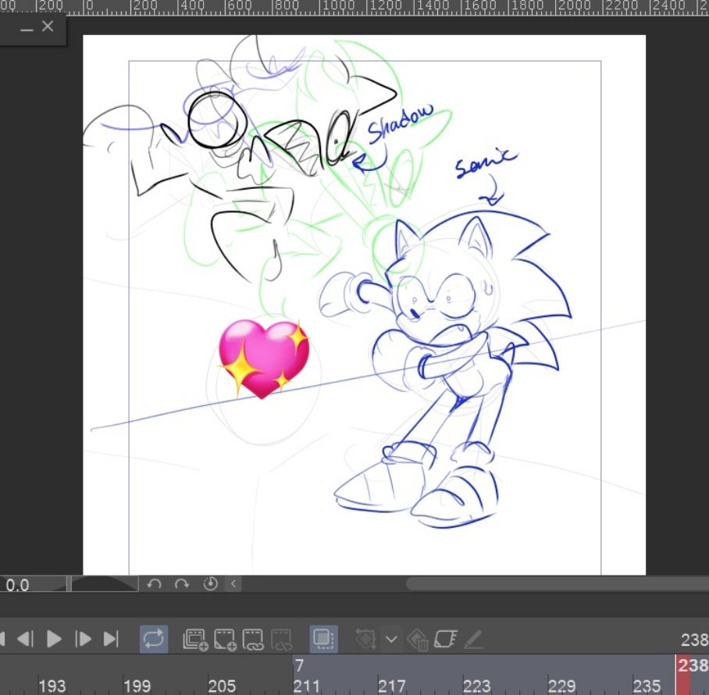The height and width of the screenshot is (695, 709).
Task: Click the canvas horizontal scrollbar
Action: 557,584
